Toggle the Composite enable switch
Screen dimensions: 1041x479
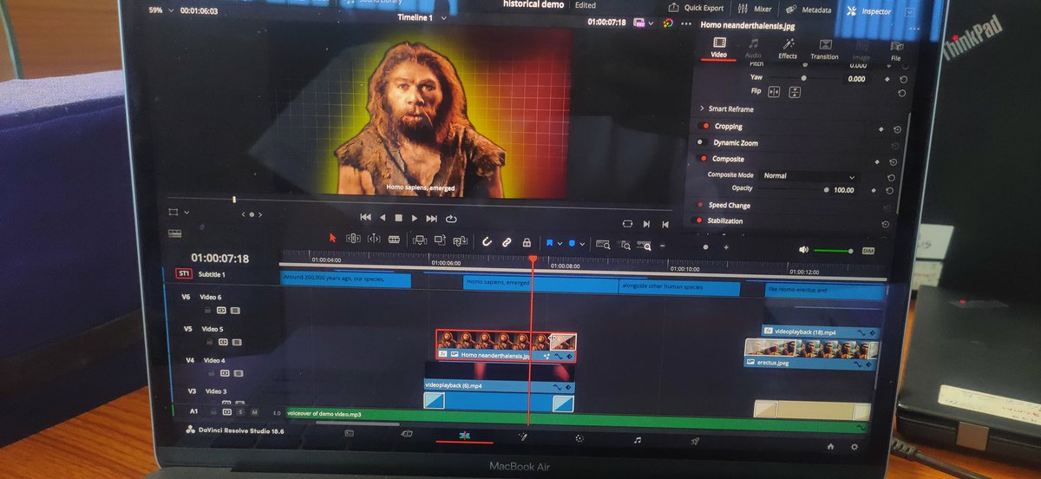703,159
